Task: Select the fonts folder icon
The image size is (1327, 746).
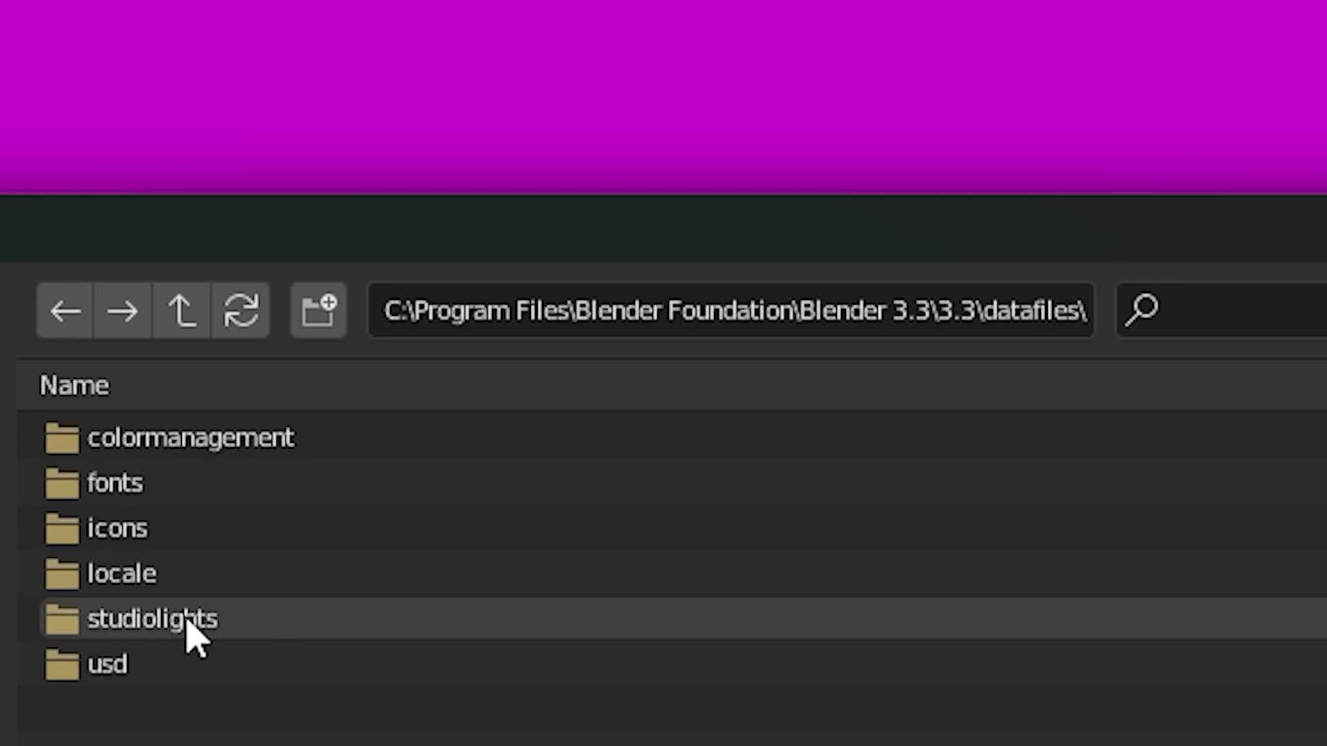Action: point(62,484)
